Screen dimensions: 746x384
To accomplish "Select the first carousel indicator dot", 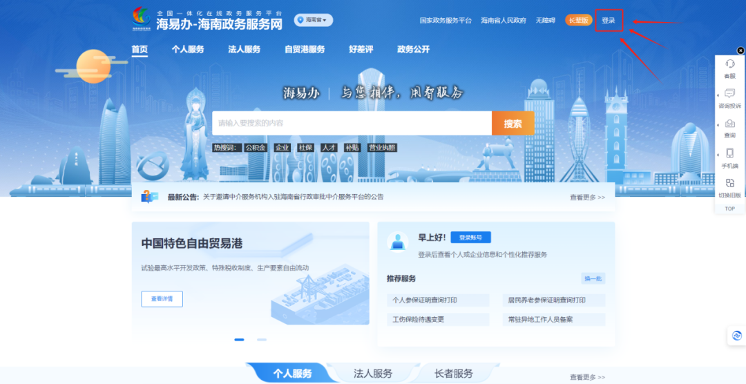I will coord(239,340).
